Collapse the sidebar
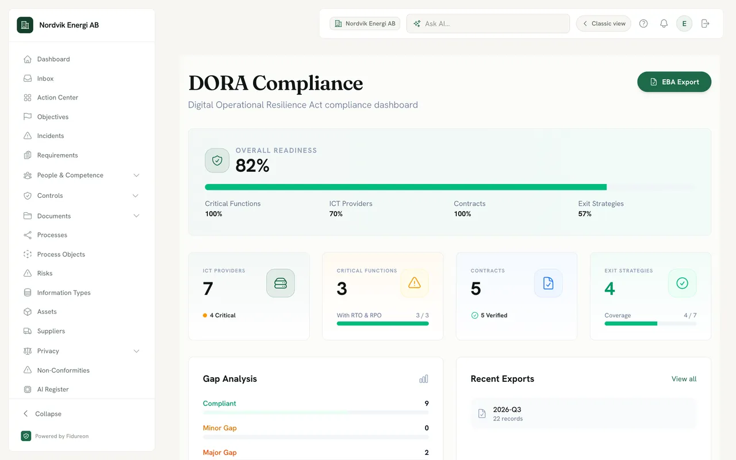This screenshot has height=460, width=736. coord(42,414)
